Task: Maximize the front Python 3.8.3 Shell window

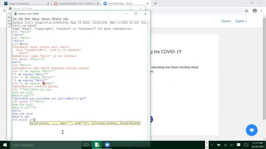Action: tap(135, 14)
